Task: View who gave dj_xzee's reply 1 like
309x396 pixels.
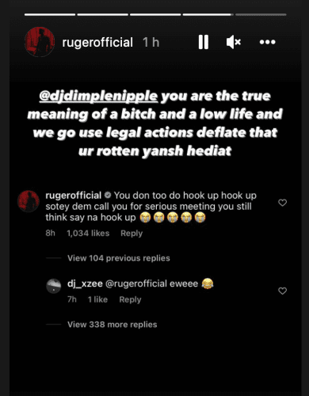Action: (97, 299)
